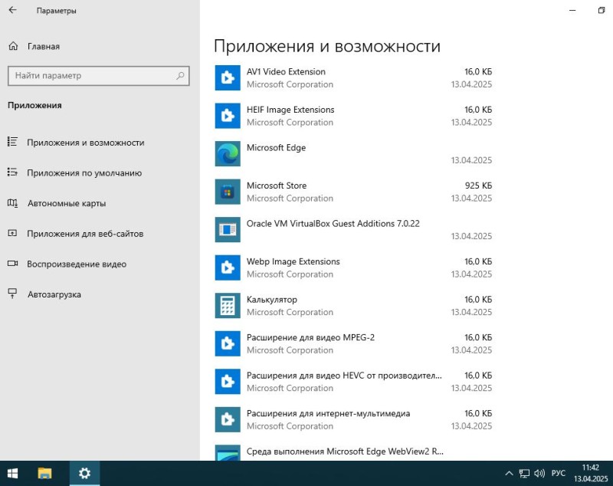Click the 925 КБ size value
Screen dimensions: 613x486
478,186
